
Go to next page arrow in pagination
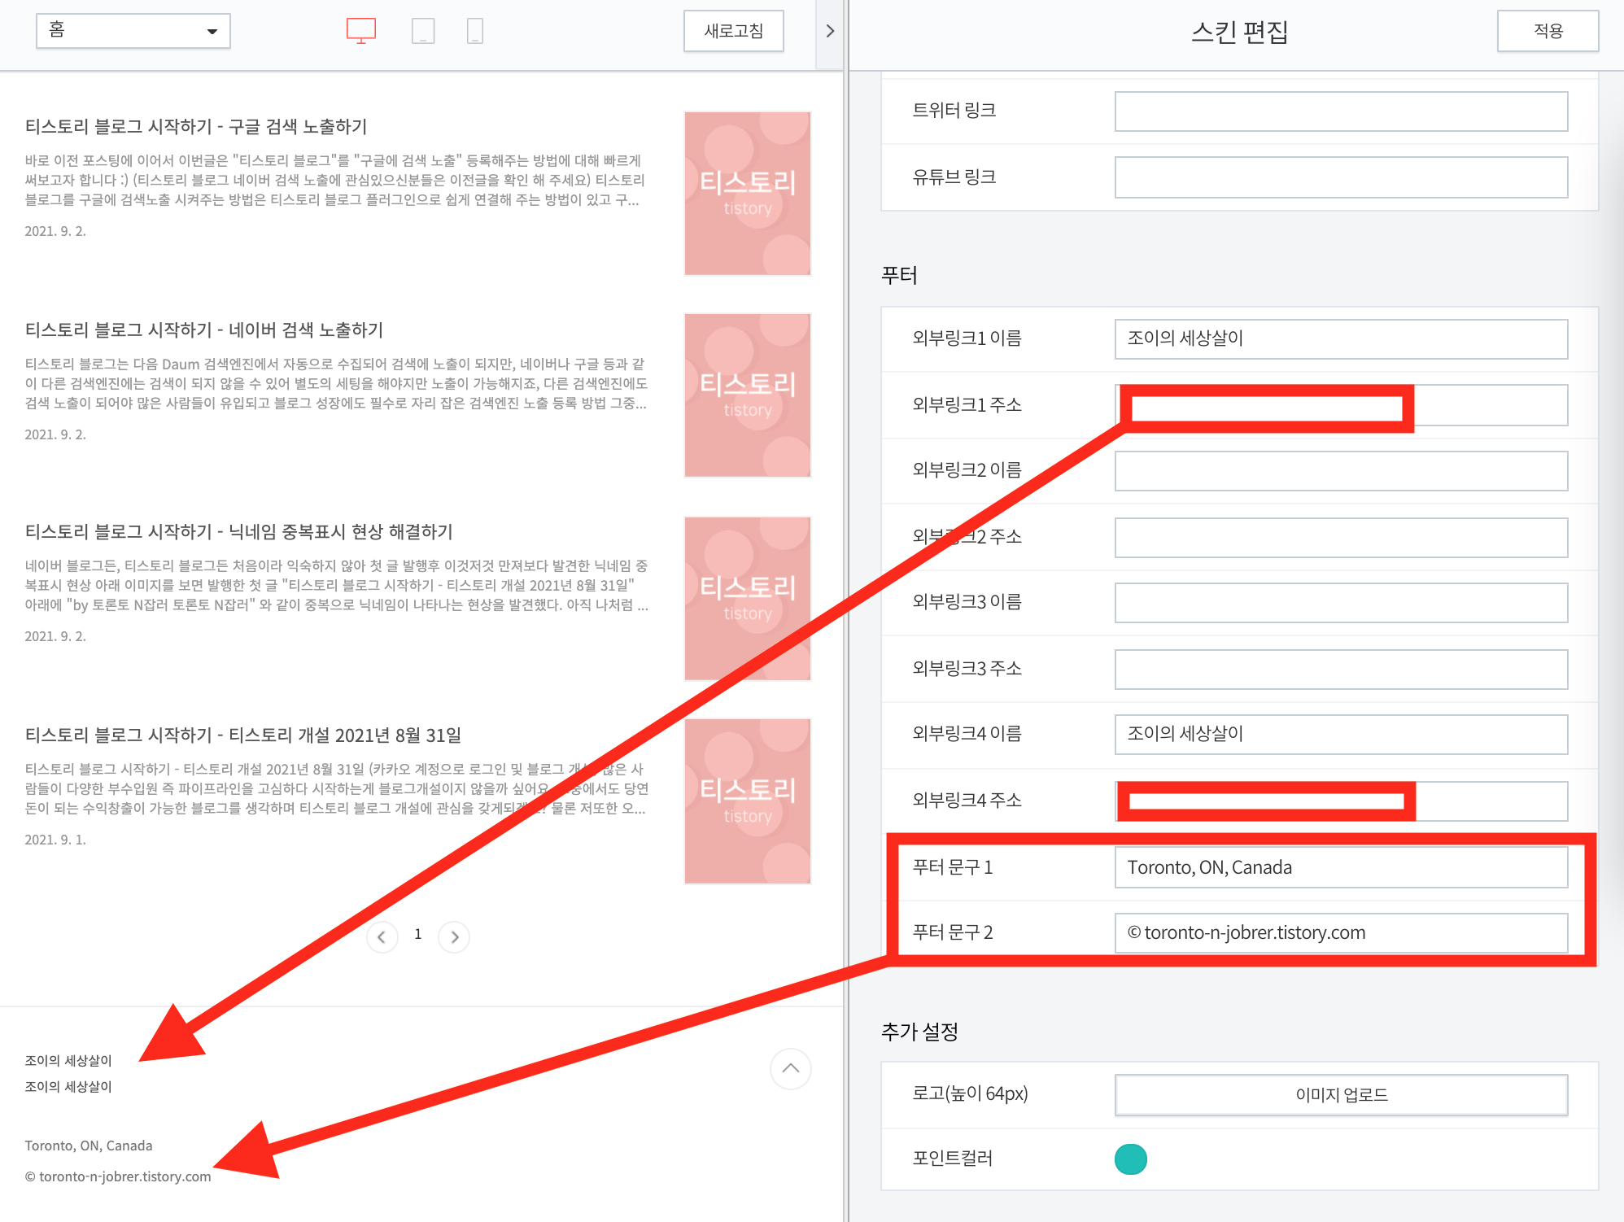(454, 936)
